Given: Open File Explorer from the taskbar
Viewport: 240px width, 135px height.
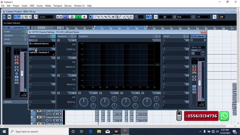Looking at the screenshot, I should (99, 132).
